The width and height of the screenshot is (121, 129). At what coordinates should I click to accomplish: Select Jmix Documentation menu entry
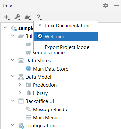(66, 26)
